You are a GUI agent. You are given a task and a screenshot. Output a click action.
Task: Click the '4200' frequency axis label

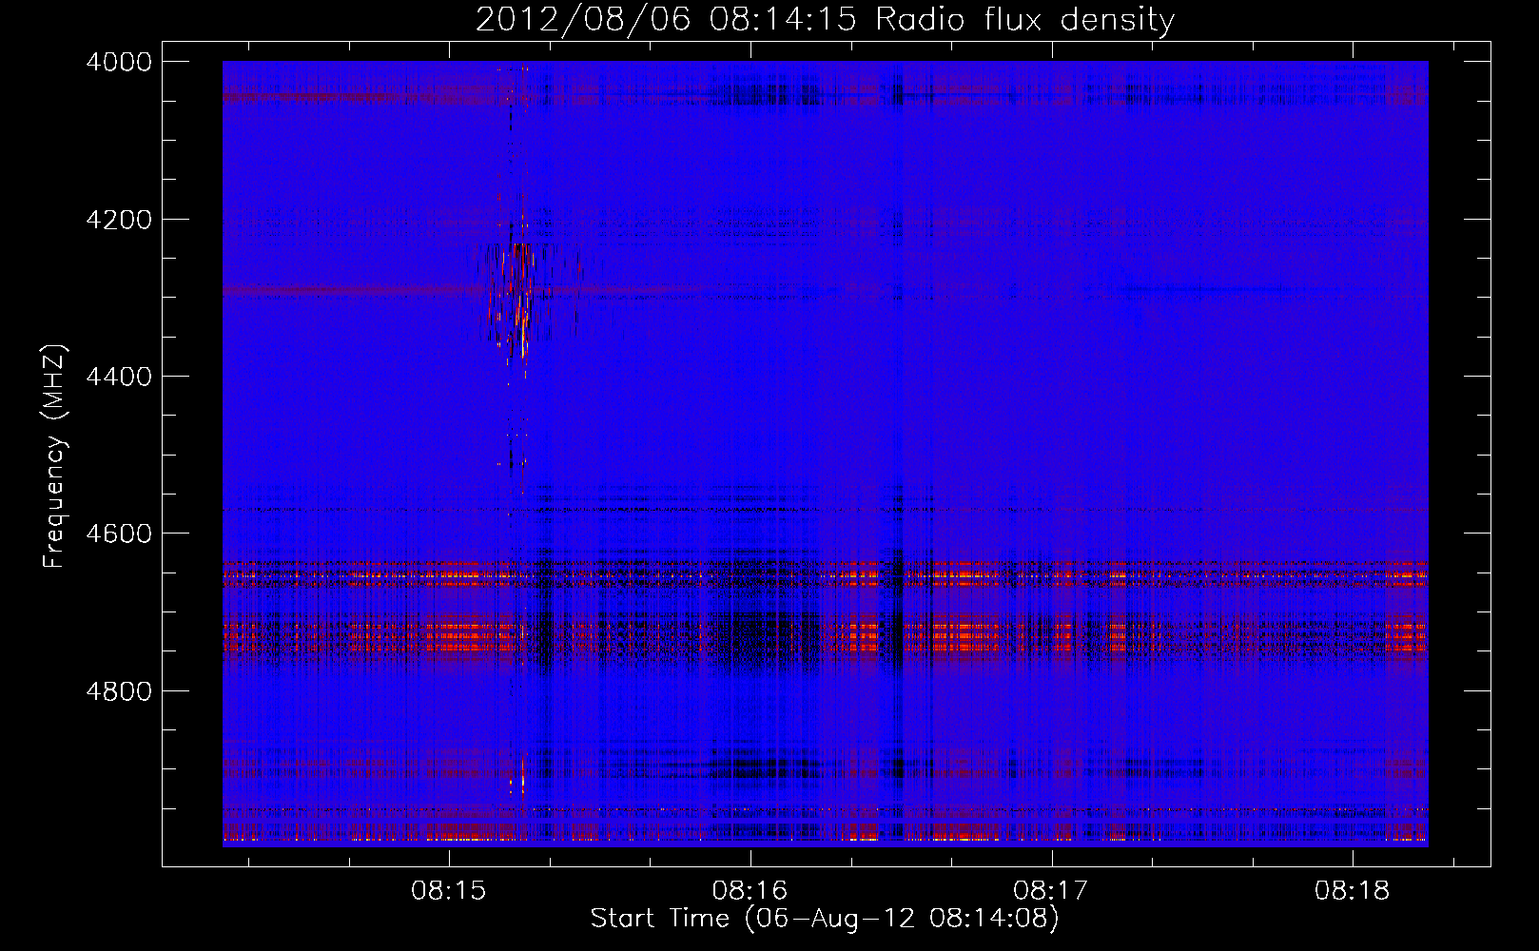pos(119,220)
